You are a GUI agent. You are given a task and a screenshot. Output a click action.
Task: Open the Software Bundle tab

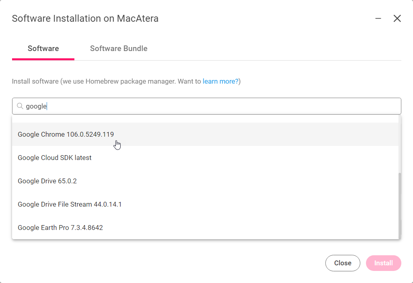(x=119, y=48)
